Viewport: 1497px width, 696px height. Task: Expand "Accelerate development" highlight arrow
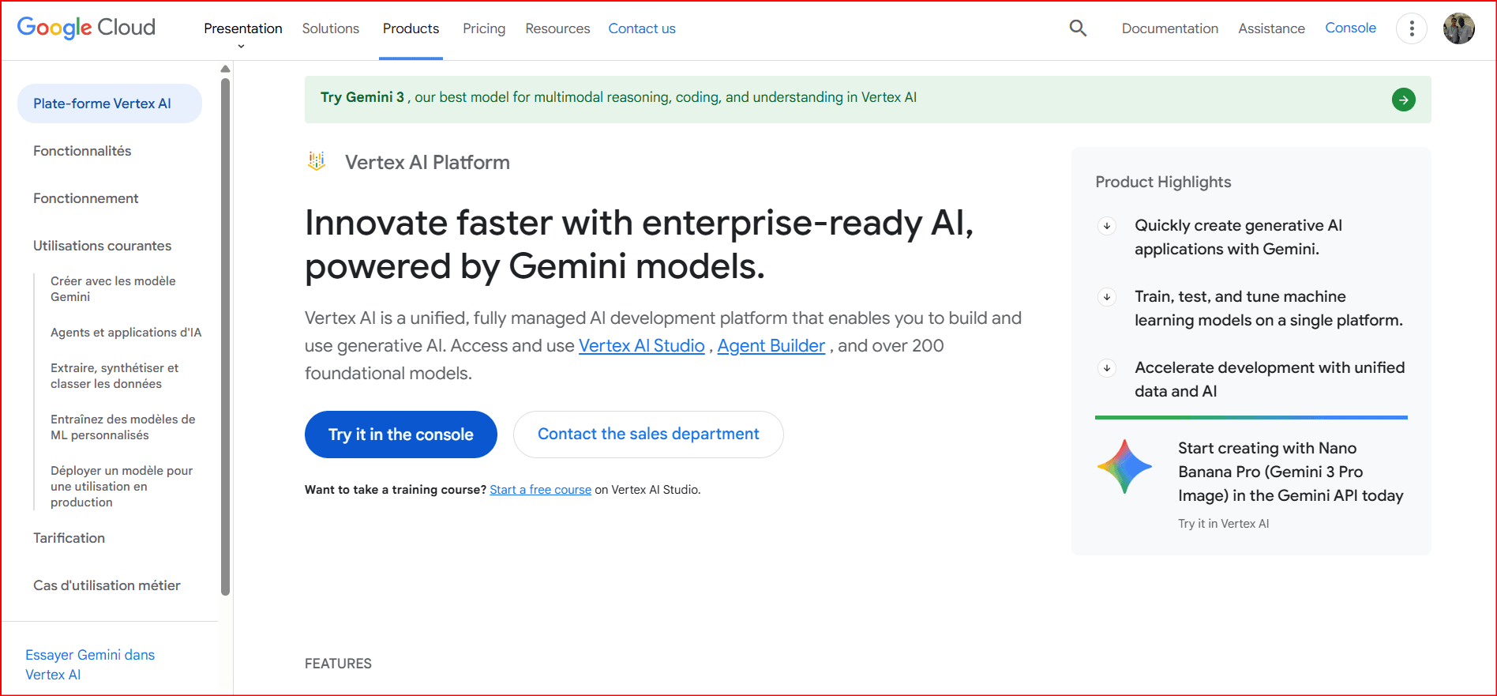click(x=1107, y=368)
